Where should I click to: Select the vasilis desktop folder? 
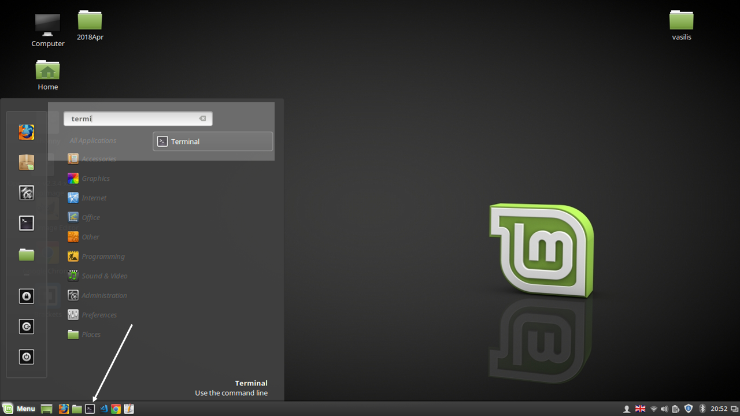click(682, 25)
